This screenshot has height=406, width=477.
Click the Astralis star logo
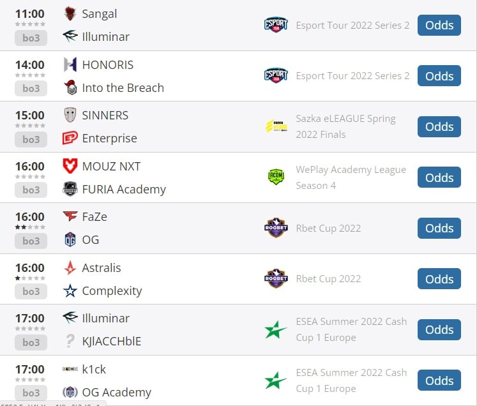(x=70, y=267)
